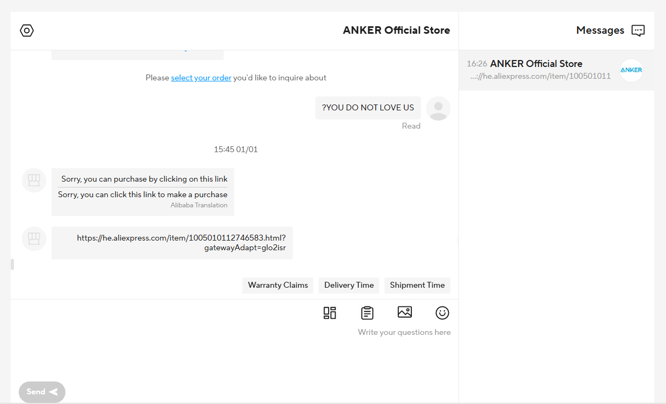Viewport: 666px width, 404px height.
Task: Pick the Shipment Time quick reply
Action: (x=417, y=285)
